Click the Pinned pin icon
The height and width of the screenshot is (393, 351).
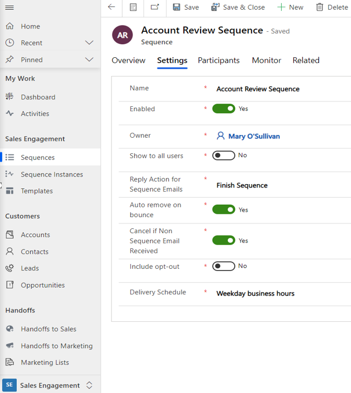(x=10, y=59)
